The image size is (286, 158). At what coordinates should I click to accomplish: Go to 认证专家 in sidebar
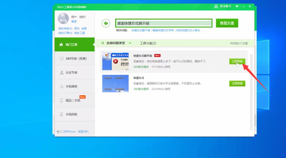(x=71, y=73)
